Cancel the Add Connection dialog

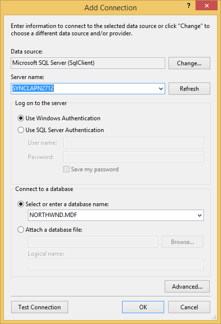(x=189, y=307)
